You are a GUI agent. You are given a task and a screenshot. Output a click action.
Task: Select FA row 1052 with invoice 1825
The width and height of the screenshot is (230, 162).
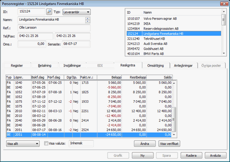pos(89,92)
